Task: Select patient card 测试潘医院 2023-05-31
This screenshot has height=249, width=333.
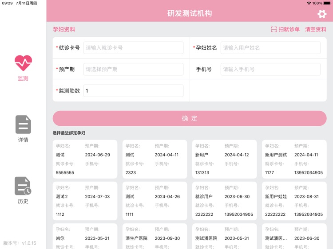Action: coord(225,236)
